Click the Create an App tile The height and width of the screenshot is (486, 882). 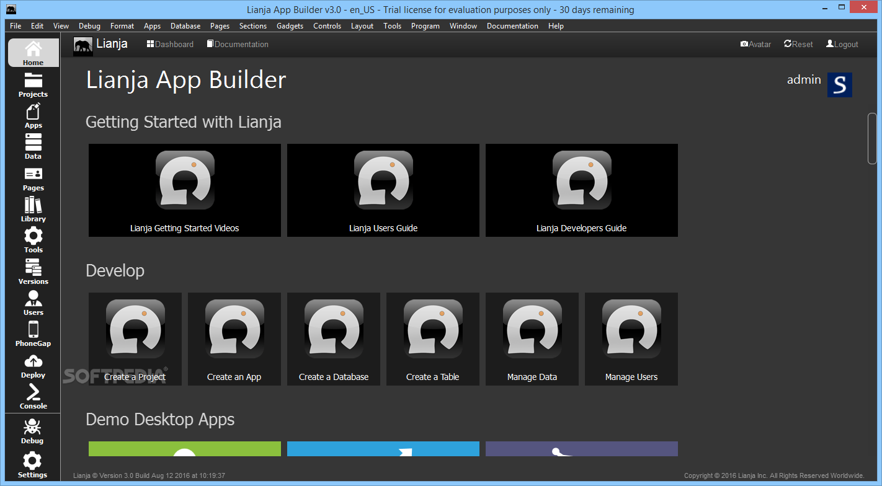tap(234, 339)
